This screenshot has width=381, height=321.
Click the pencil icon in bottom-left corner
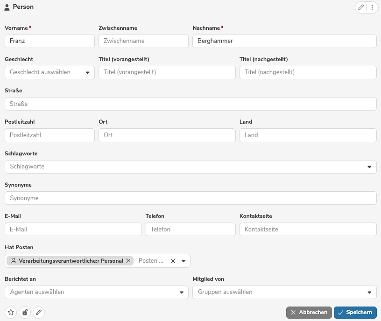[39, 313]
